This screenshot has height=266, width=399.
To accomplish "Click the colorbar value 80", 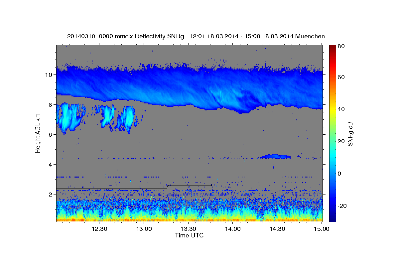I will tap(341, 46).
